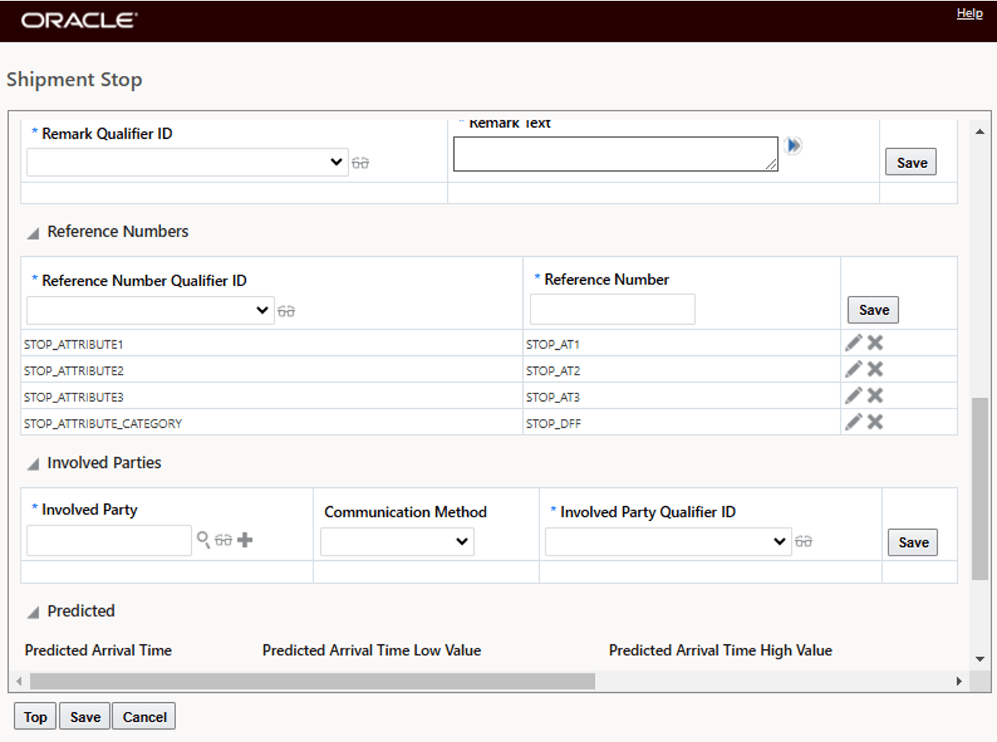Delete the STOP_ATTRIBUTE1 reference row
The width and height of the screenshot is (997, 742).
pyautogui.click(x=875, y=343)
